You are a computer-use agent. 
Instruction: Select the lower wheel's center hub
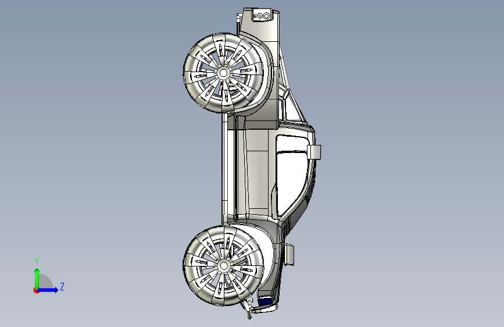click(223, 266)
